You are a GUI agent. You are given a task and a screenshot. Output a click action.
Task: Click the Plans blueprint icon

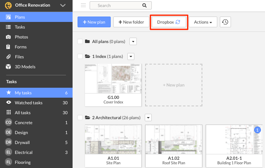pyautogui.click(x=8, y=17)
